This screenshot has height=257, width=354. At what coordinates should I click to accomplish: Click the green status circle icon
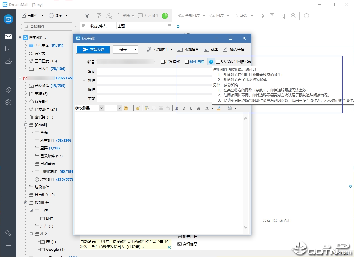(165, 16)
